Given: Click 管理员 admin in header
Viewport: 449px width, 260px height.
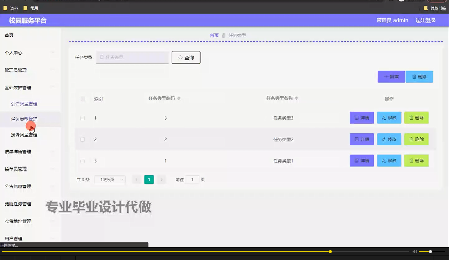Looking at the screenshot, I should click(x=392, y=20).
